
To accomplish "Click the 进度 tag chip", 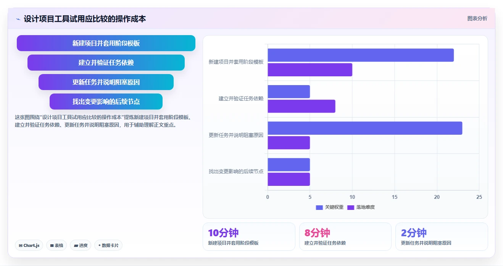I will pyautogui.click(x=81, y=245).
